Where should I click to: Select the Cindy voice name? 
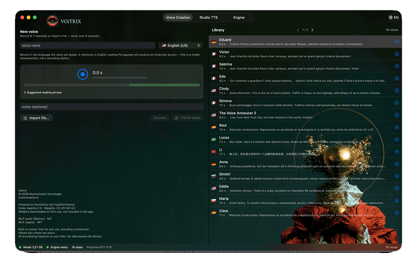[224, 89]
